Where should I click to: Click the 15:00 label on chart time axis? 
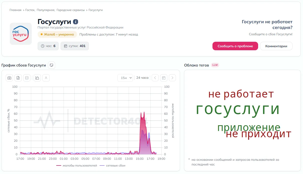[140, 159]
